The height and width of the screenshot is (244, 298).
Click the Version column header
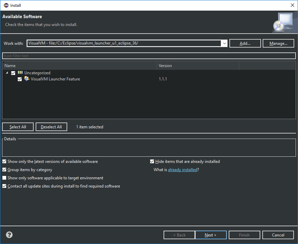coord(198,66)
